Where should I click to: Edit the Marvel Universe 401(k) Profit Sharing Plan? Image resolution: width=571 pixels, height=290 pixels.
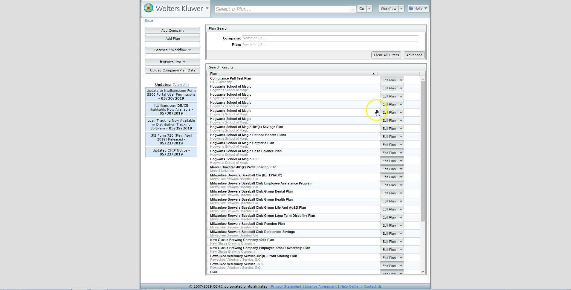pyautogui.click(x=389, y=169)
